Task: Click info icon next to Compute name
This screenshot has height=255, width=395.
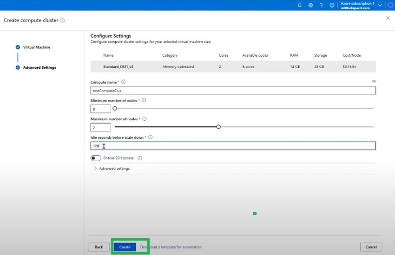Action: (123, 82)
